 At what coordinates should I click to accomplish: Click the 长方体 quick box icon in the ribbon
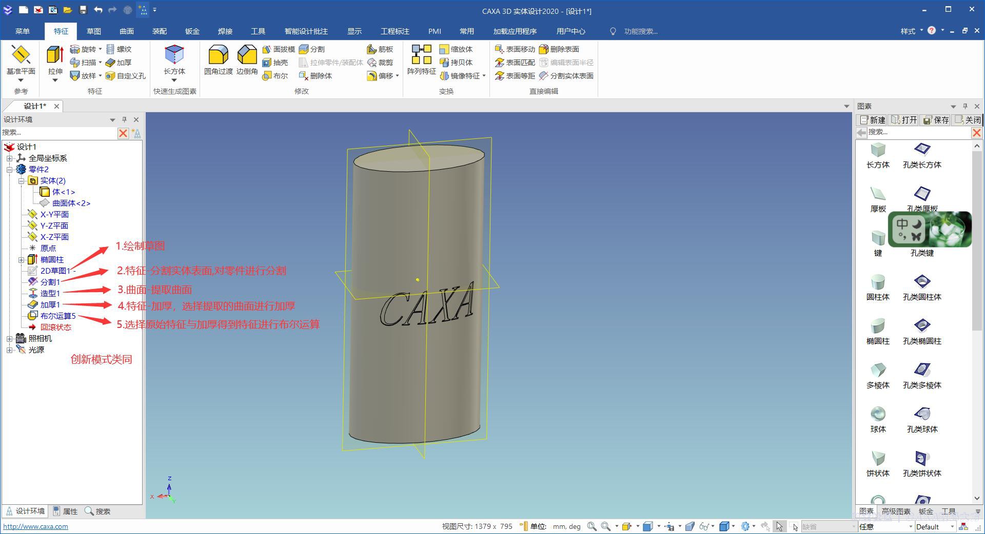tap(174, 55)
